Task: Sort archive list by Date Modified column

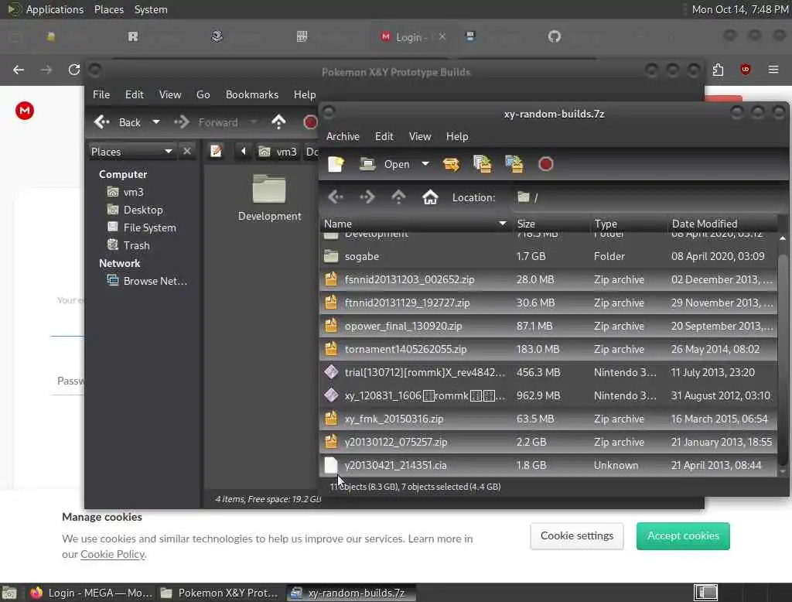Action: pos(722,224)
